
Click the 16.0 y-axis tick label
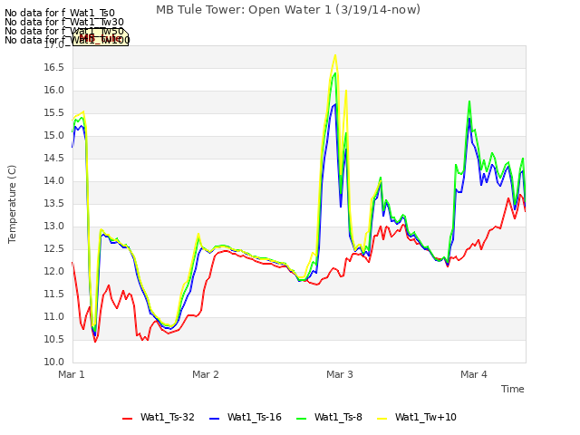click(x=54, y=91)
